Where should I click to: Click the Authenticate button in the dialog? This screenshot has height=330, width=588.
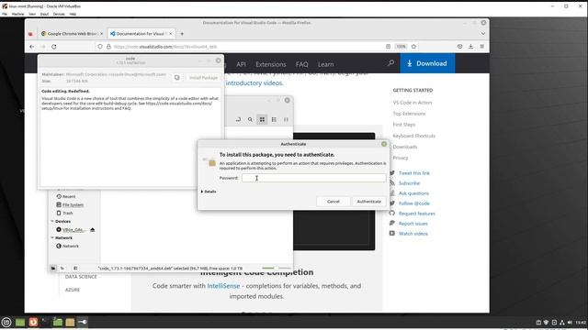click(x=369, y=202)
